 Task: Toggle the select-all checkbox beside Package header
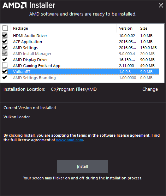5,28
